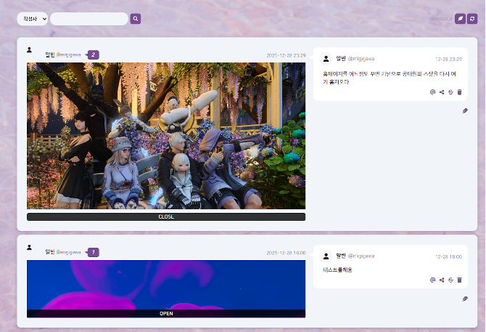Click the strikethrough icon on the 23:29 comment
Image resolution: width=486 pixels, height=332 pixels.
click(x=450, y=92)
